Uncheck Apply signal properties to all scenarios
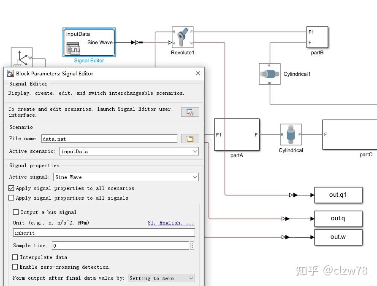 (10, 188)
